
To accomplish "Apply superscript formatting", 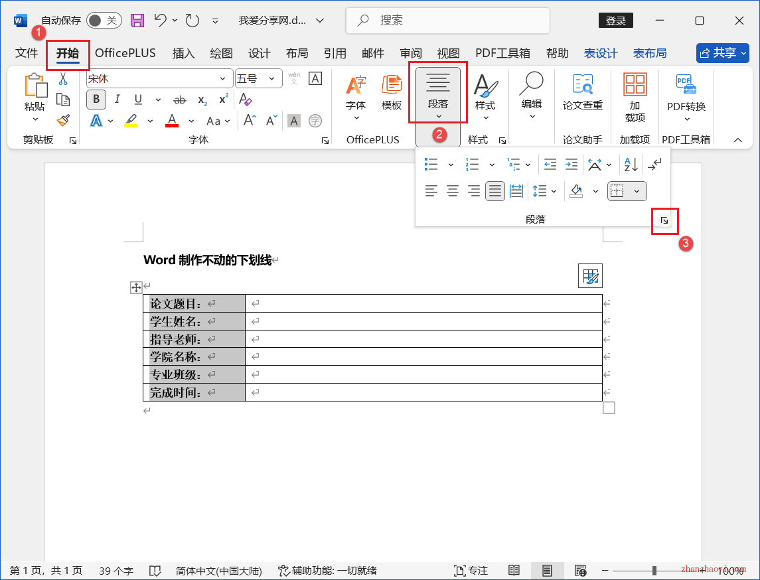I will [x=224, y=100].
